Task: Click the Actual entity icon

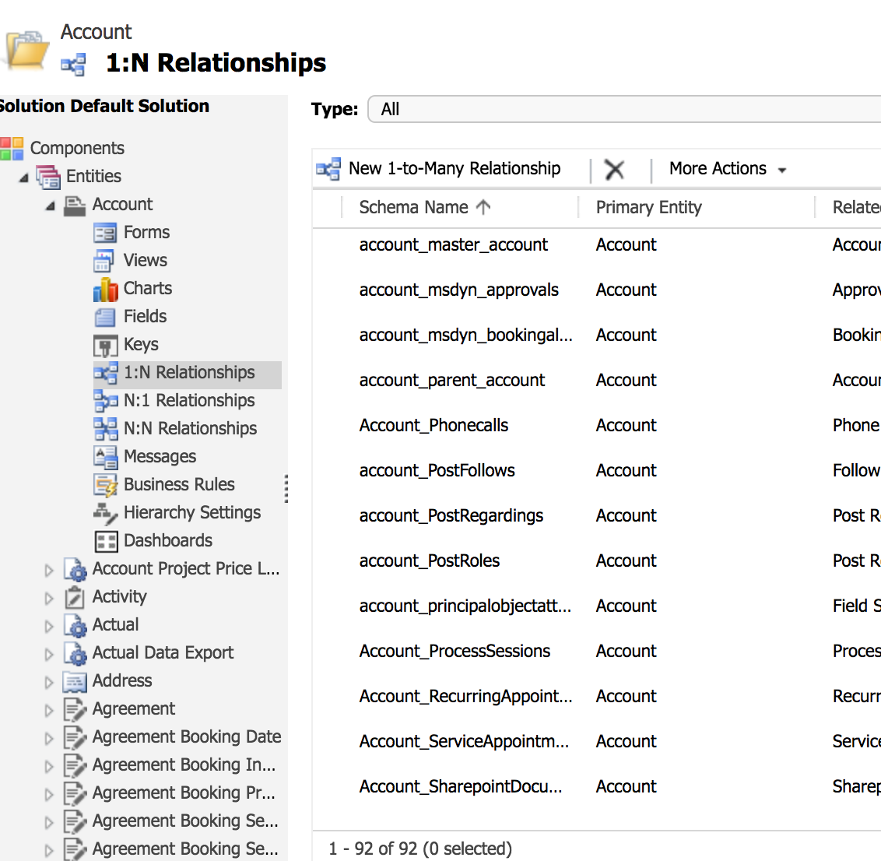Action: click(75, 626)
